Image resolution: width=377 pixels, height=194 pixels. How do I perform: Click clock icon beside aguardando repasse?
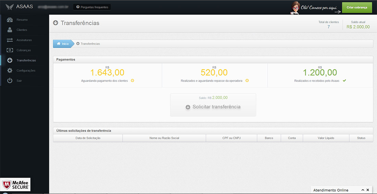pyautogui.click(x=247, y=81)
